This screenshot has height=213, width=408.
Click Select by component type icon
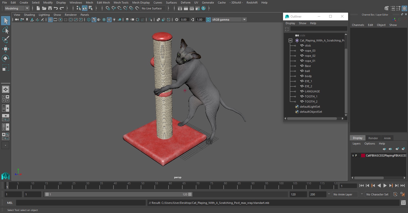[91, 8]
